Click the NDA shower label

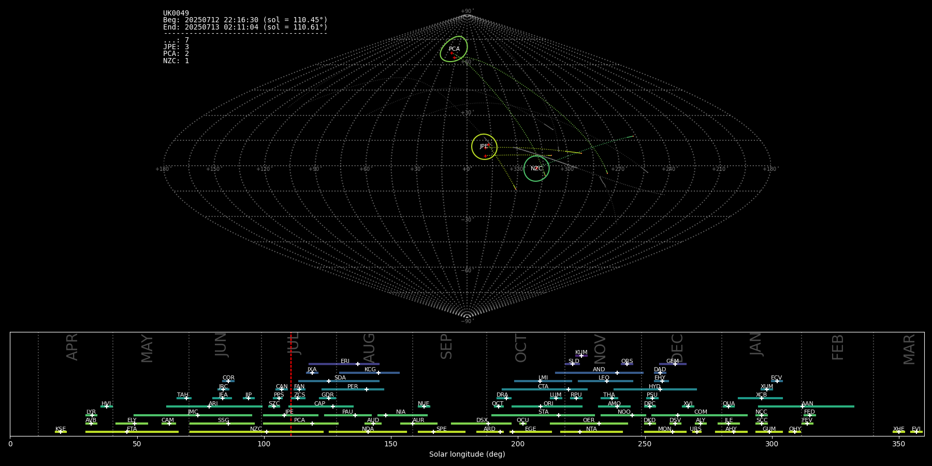tap(368, 429)
